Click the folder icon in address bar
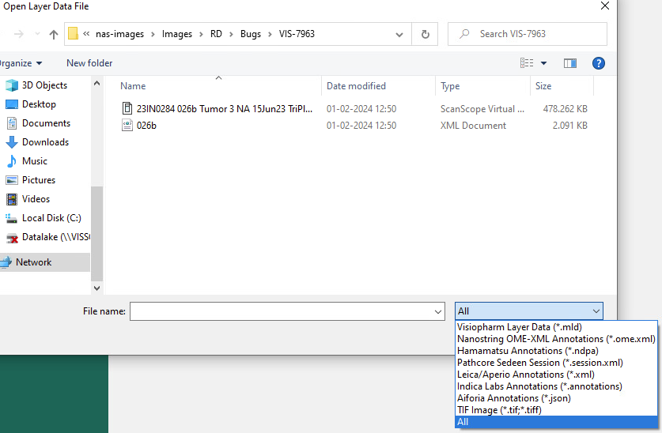Image resolution: width=662 pixels, height=433 pixels. (73, 34)
